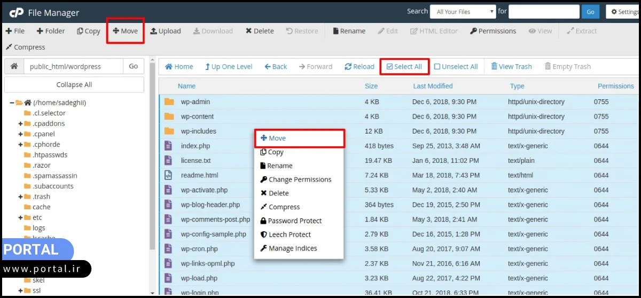Click the blue Go search button
Screen dimensions: 641x298
click(590, 12)
